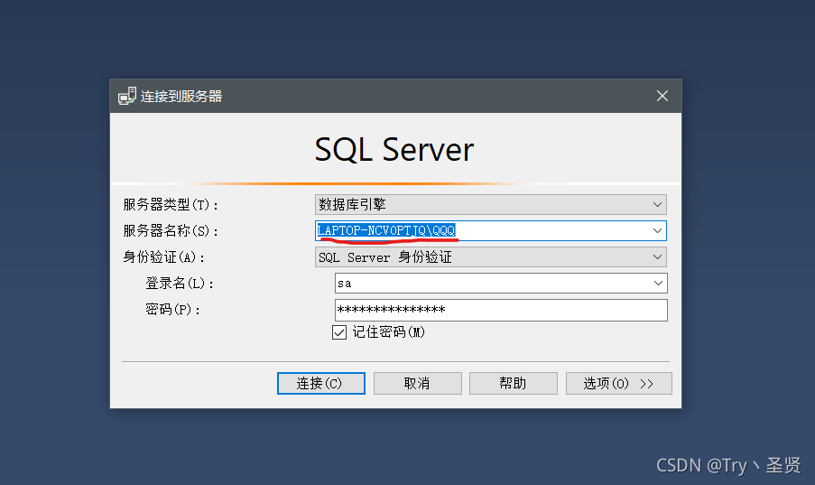The width and height of the screenshot is (815, 485).
Task: Click the 取消 button
Action: (x=417, y=384)
